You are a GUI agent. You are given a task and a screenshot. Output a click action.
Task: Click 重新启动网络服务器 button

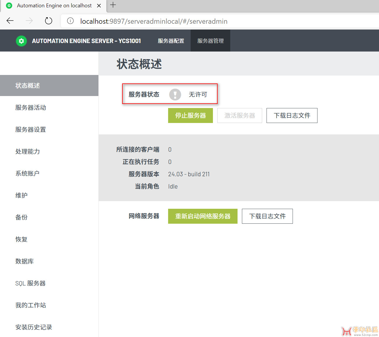click(x=203, y=216)
